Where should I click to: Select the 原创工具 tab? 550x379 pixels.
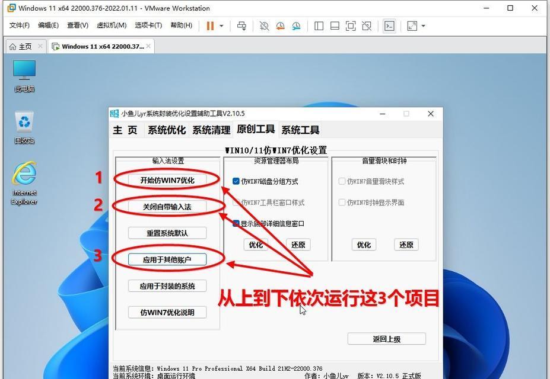click(256, 129)
